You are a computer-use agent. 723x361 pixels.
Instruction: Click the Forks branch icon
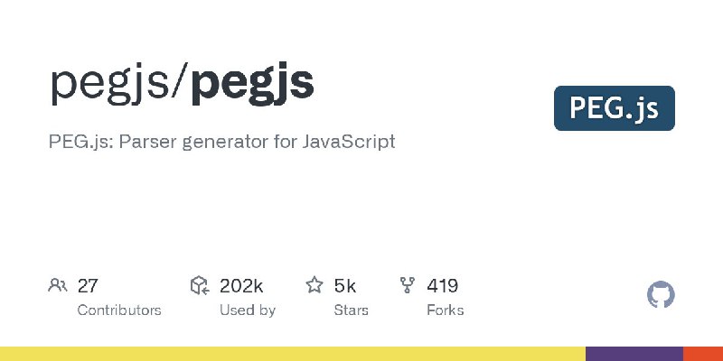408,285
